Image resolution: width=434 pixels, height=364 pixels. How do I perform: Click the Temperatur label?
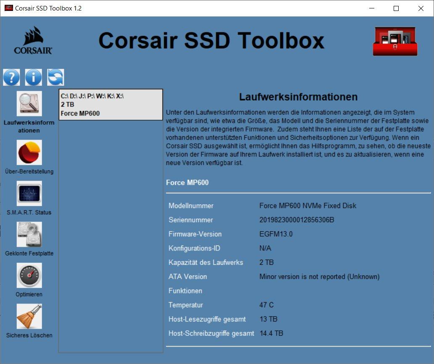pyautogui.click(x=186, y=305)
